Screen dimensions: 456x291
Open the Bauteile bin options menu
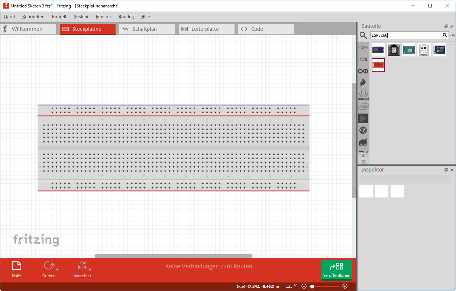click(453, 36)
